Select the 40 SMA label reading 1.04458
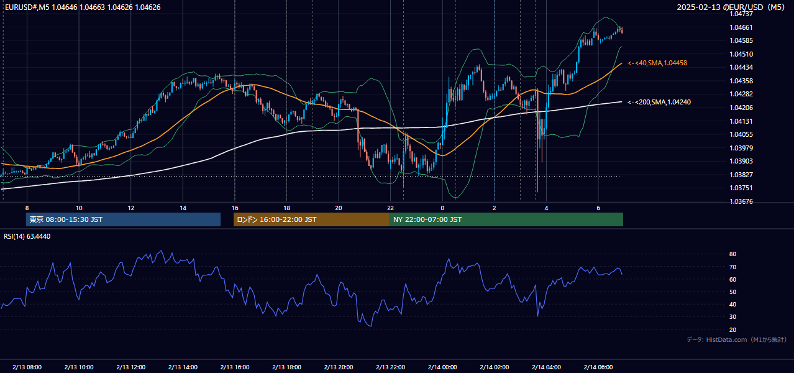Image resolution: width=794 pixels, height=373 pixels. (657, 63)
